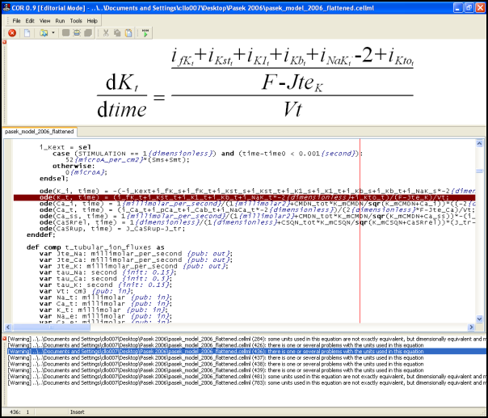This screenshot has width=488, height=418.
Task: Click the ode(K_i, time) code line
Action: tap(257, 191)
